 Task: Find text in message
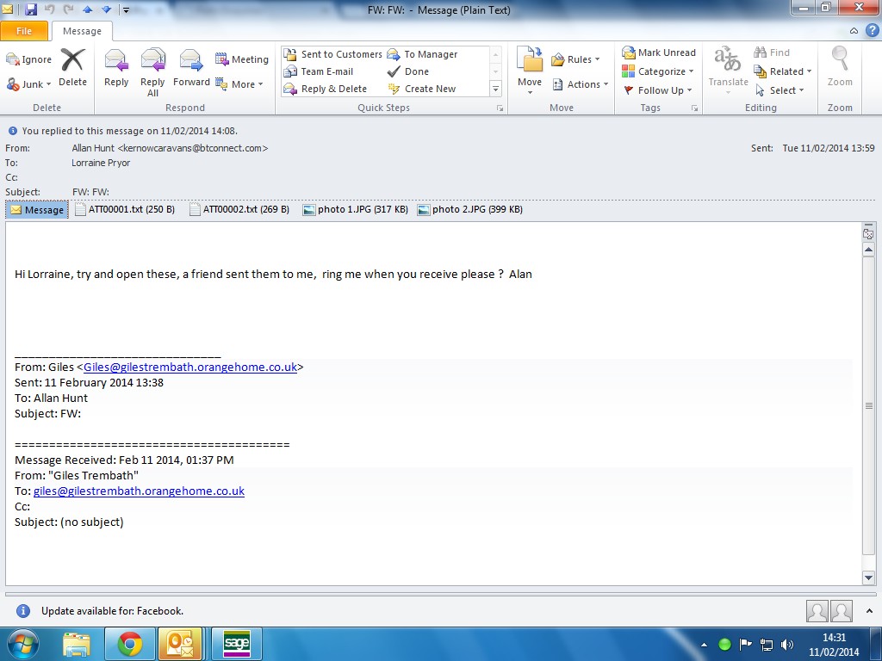[x=772, y=53]
